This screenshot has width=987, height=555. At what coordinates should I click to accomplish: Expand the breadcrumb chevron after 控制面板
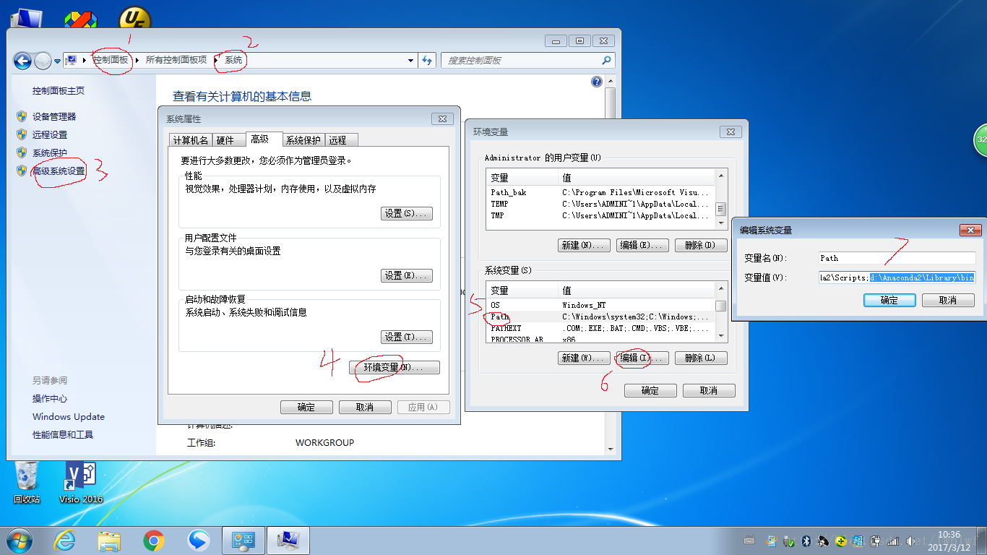click(137, 61)
